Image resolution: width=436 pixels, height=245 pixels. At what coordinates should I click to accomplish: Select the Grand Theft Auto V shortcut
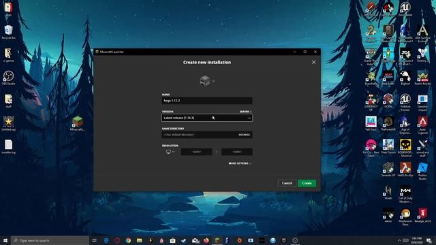click(371, 56)
